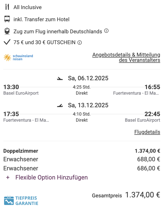
Task: Open info icon beside Zug zum Flug
Action: click(x=106, y=31)
